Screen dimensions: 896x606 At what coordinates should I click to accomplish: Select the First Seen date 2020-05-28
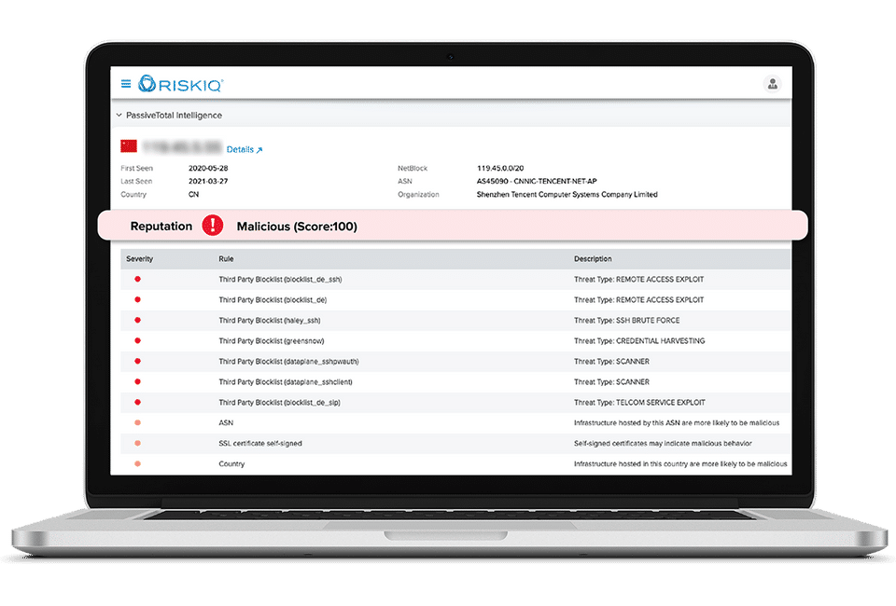(208, 169)
